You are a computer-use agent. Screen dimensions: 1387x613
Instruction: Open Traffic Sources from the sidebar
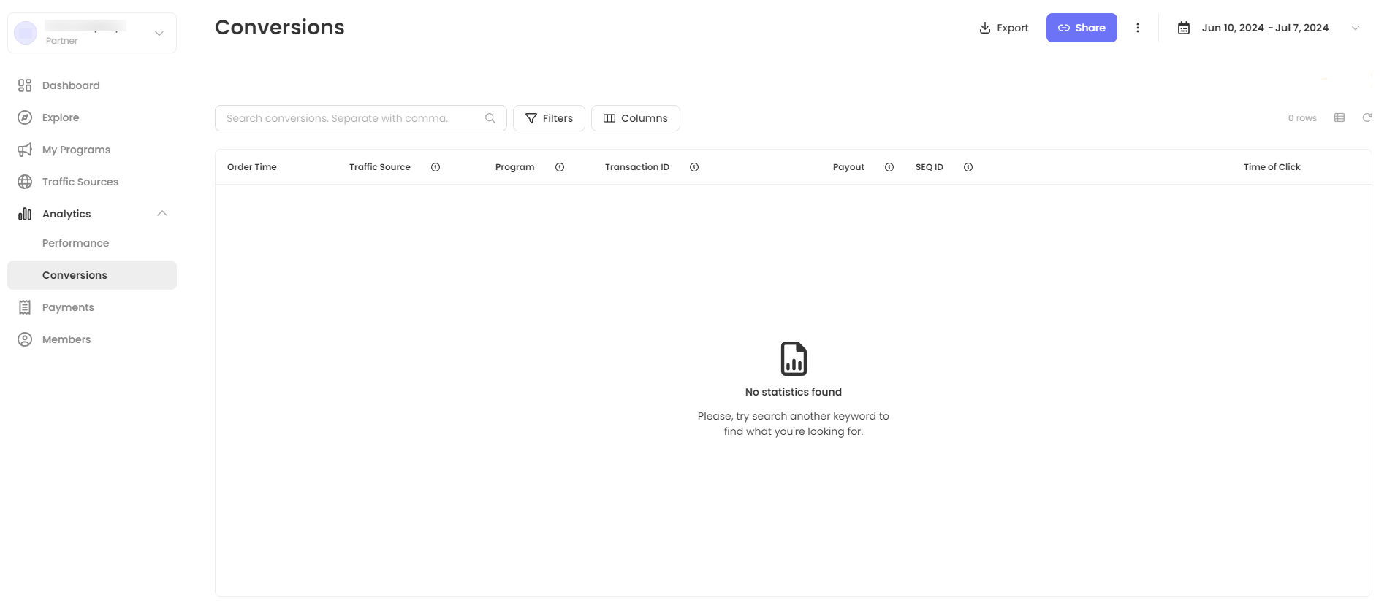tap(80, 182)
